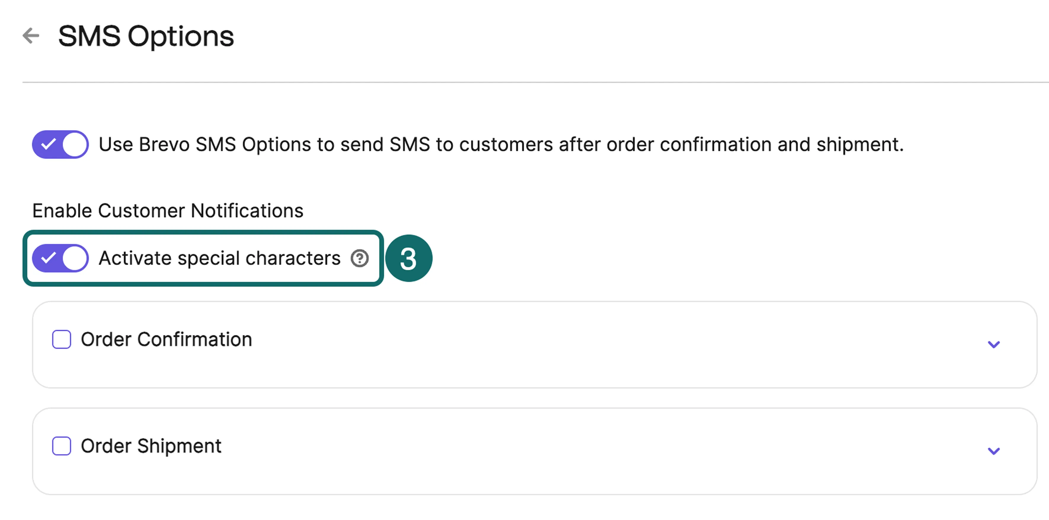Check the Order Confirmation checkbox
This screenshot has width=1049, height=520.
coord(62,339)
